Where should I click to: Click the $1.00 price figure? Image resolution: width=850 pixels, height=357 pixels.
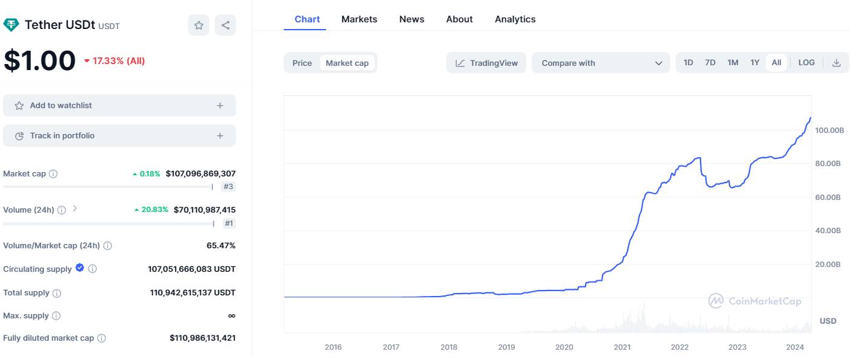(x=40, y=60)
